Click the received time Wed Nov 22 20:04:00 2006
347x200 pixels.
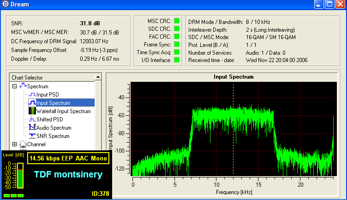click(276, 60)
